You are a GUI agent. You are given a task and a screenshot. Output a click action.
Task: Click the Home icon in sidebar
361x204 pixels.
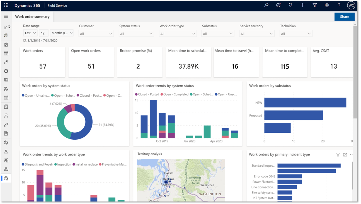(x=6, y=27)
